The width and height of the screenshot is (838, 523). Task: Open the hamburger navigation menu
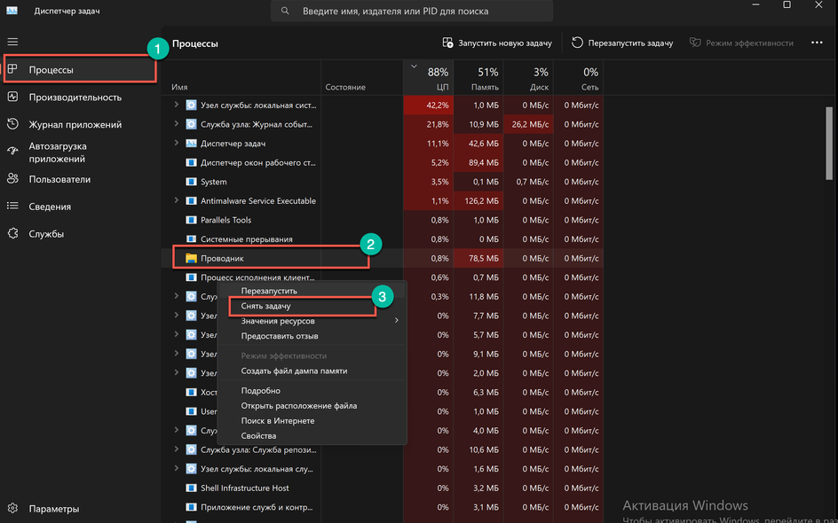[x=12, y=42]
